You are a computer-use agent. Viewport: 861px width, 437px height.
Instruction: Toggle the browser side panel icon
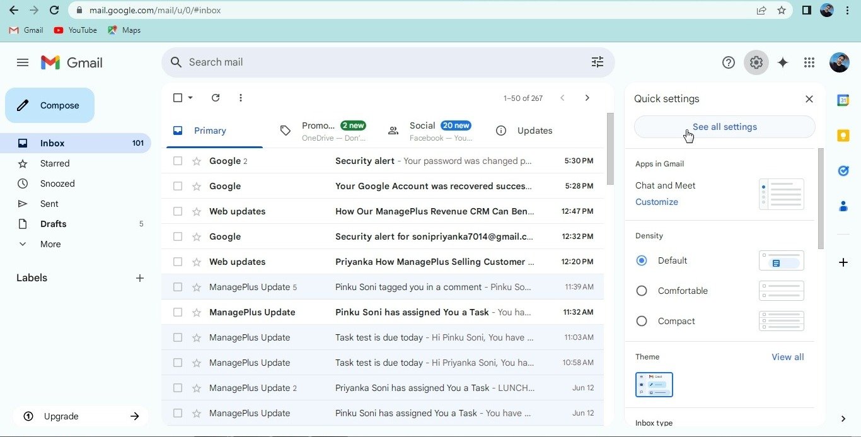point(806,10)
